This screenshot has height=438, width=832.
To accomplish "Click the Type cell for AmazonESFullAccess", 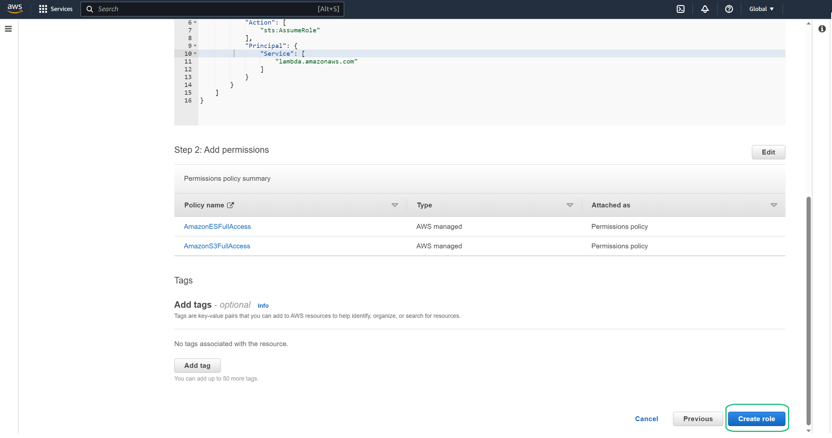I will [439, 227].
